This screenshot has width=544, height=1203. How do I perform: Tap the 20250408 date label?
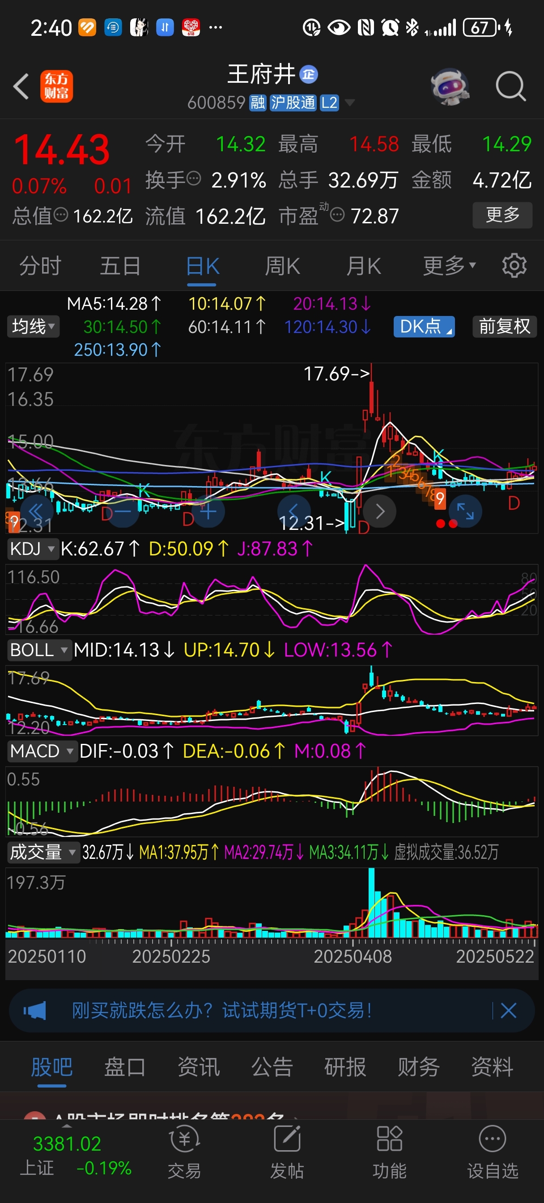pos(353,956)
